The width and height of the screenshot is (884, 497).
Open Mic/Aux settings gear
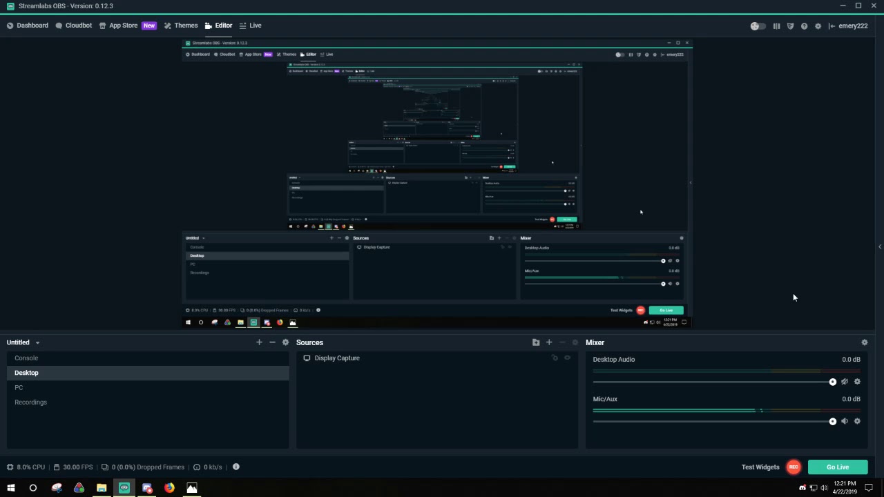[857, 421]
